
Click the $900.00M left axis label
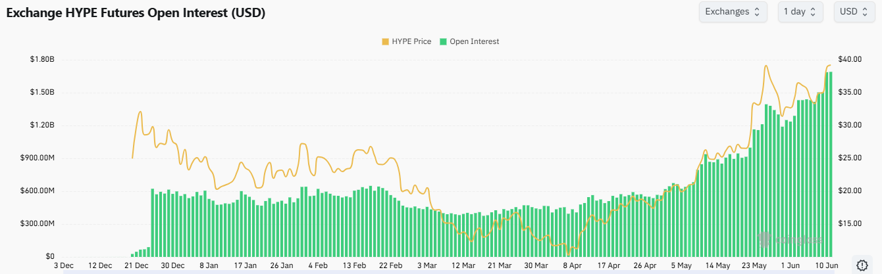click(x=39, y=158)
